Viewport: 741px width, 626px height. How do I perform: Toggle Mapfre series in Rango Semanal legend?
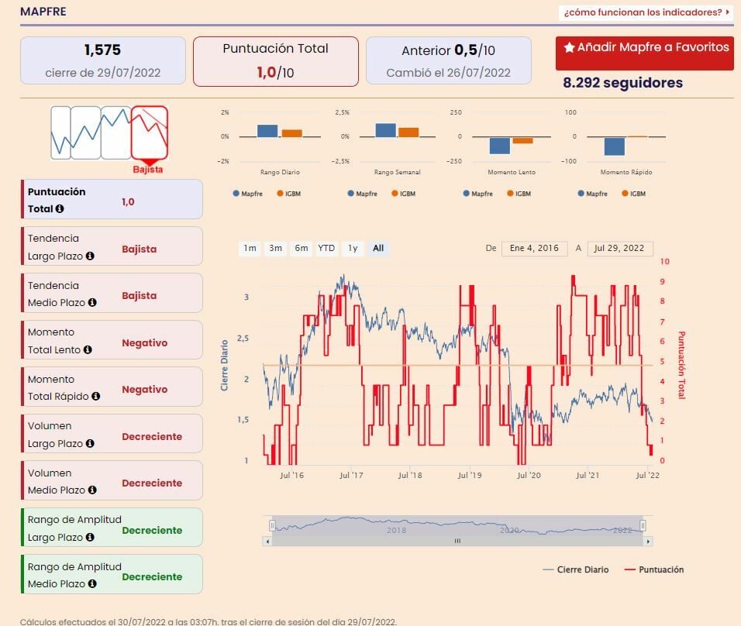pos(363,194)
